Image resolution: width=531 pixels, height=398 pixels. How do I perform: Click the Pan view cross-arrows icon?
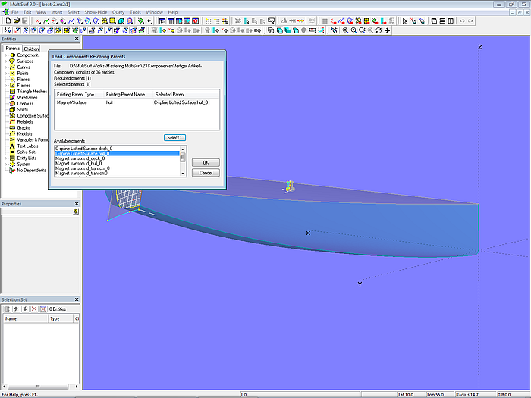click(x=388, y=30)
